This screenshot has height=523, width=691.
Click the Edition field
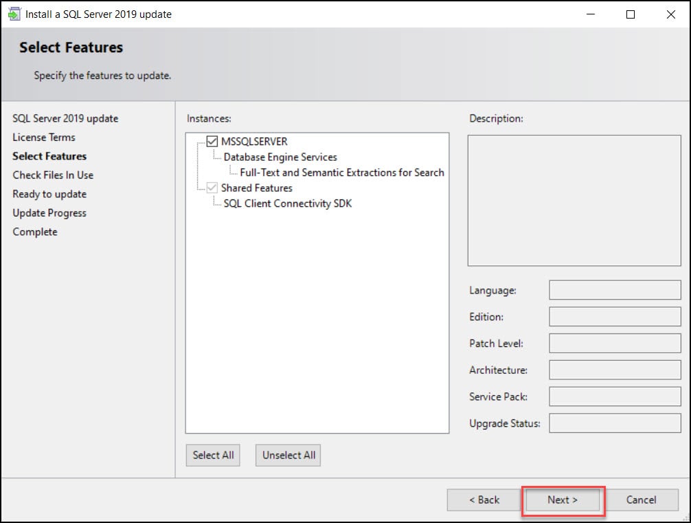pyautogui.click(x=615, y=317)
